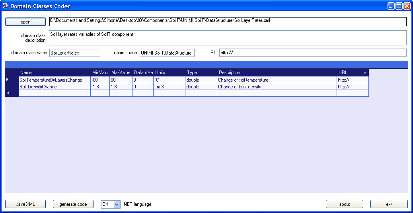The image size is (413, 213).
Task: Click the BulkDensityChange name cell
Action: click(55, 86)
